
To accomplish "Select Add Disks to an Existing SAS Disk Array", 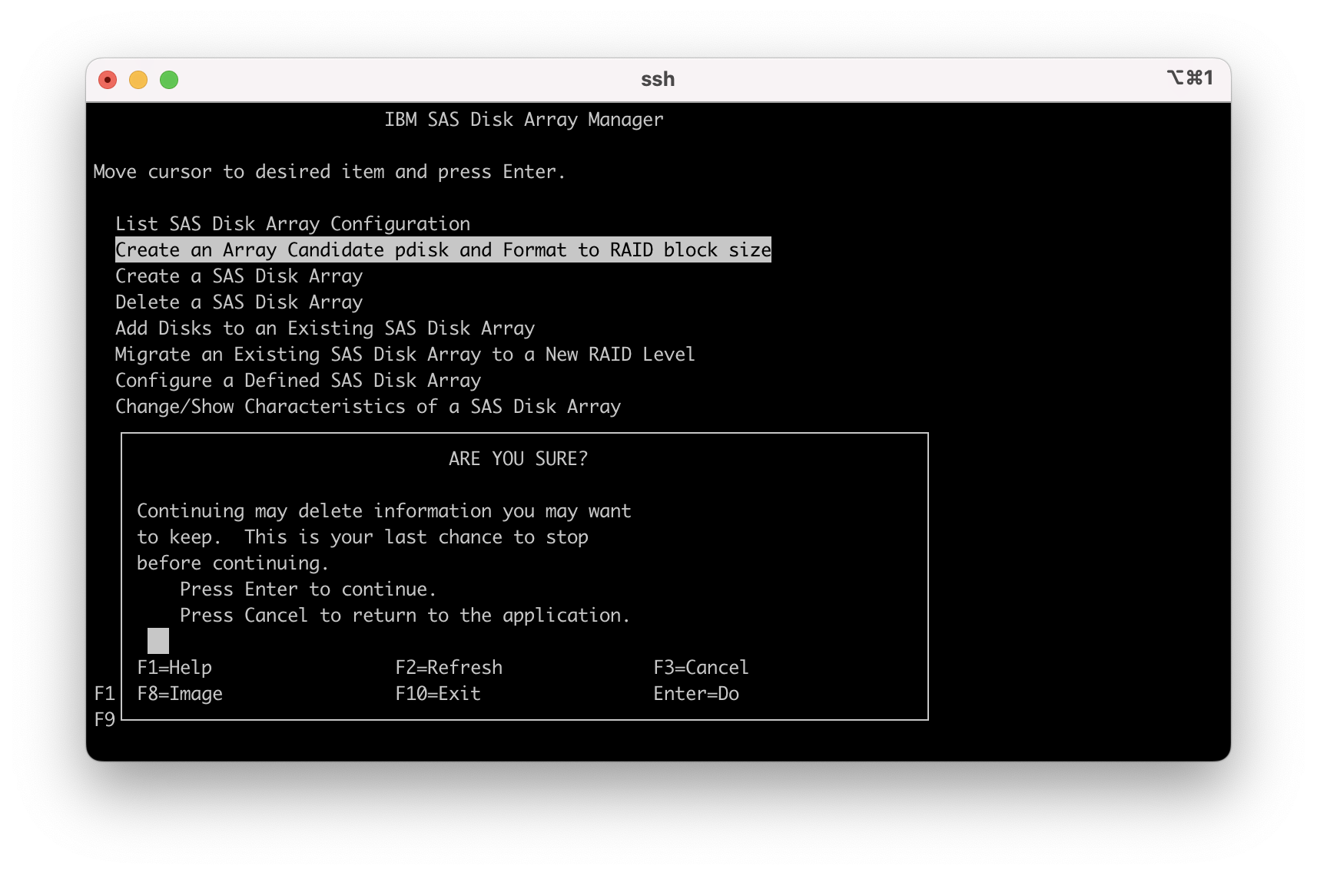I will click(x=325, y=329).
